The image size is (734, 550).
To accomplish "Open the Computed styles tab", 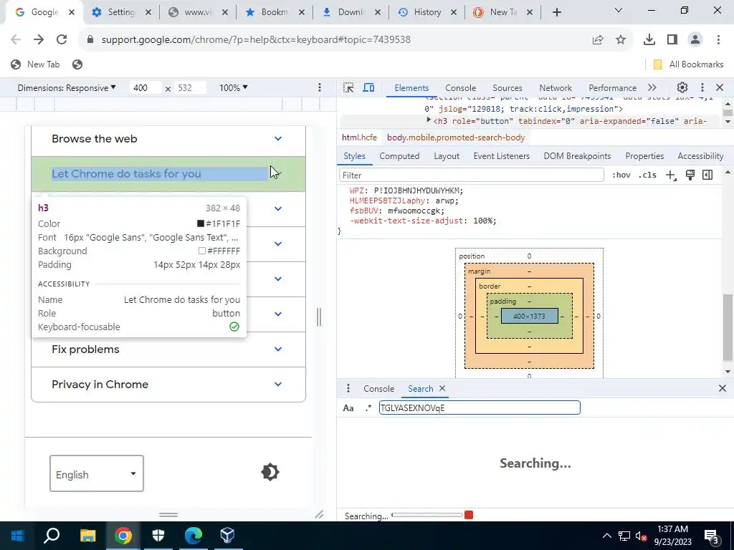I will tap(399, 156).
